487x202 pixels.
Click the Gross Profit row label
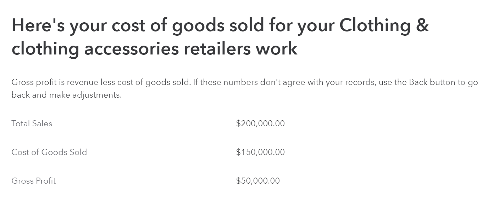(x=33, y=181)
